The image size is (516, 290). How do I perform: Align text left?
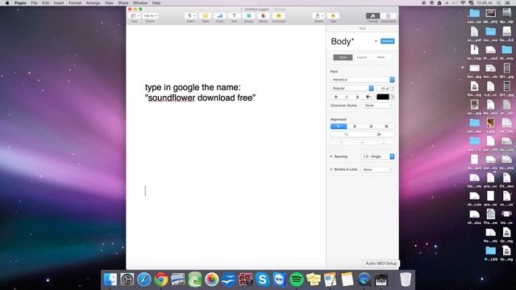(x=339, y=126)
